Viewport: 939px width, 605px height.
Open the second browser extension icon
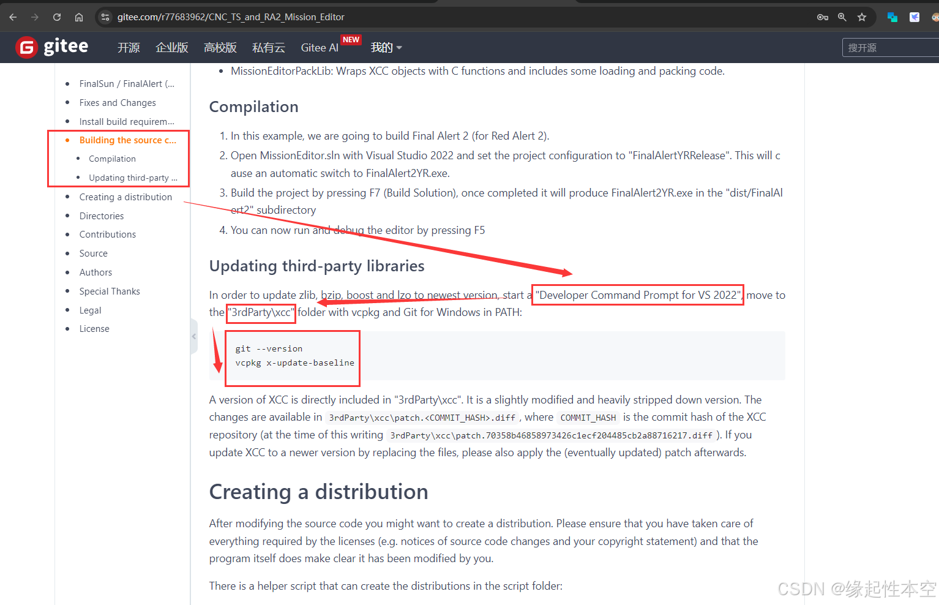(x=915, y=17)
